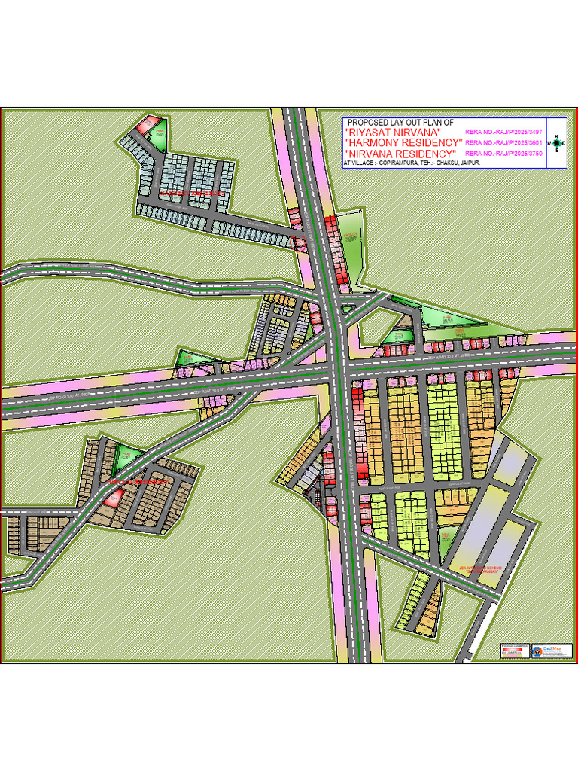Click the "PROPOSED LAY OUT PLAN OF" heading
This screenshot has width=578, height=771.
(400, 123)
